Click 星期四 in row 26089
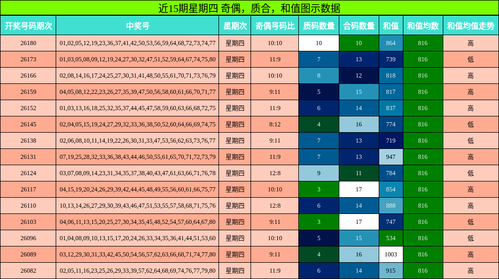 point(235,254)
